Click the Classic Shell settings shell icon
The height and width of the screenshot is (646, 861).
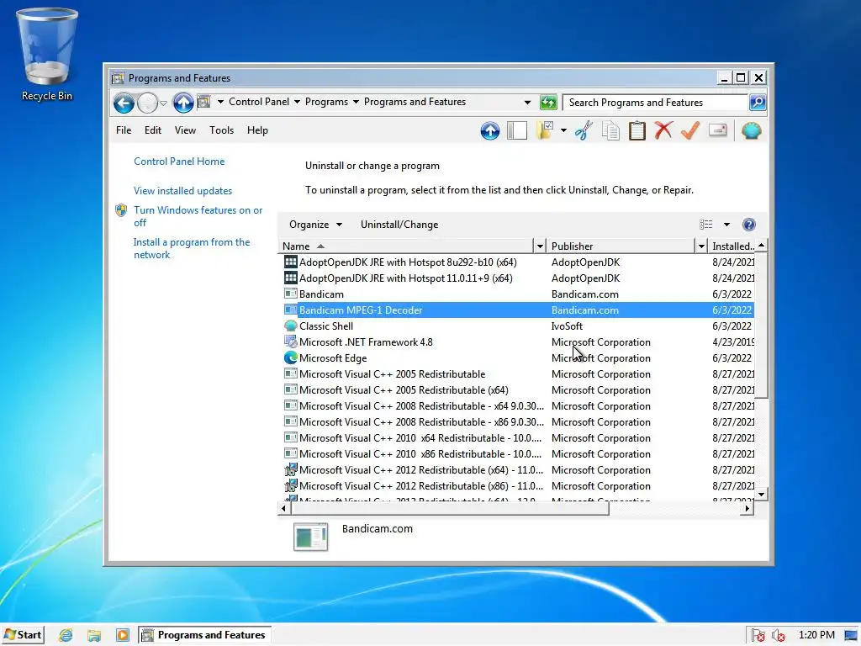[x=751, y=130]
